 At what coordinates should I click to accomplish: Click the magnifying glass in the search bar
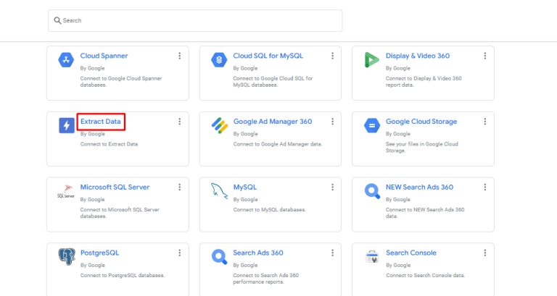pos(57,20)
